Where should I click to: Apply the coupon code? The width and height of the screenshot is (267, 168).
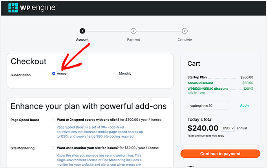coord(245,106)
